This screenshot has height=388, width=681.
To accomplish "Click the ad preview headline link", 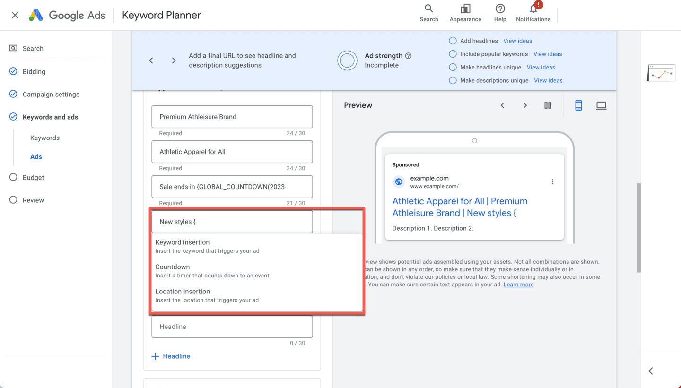I will pyautogui.click(x=460, y=207).
